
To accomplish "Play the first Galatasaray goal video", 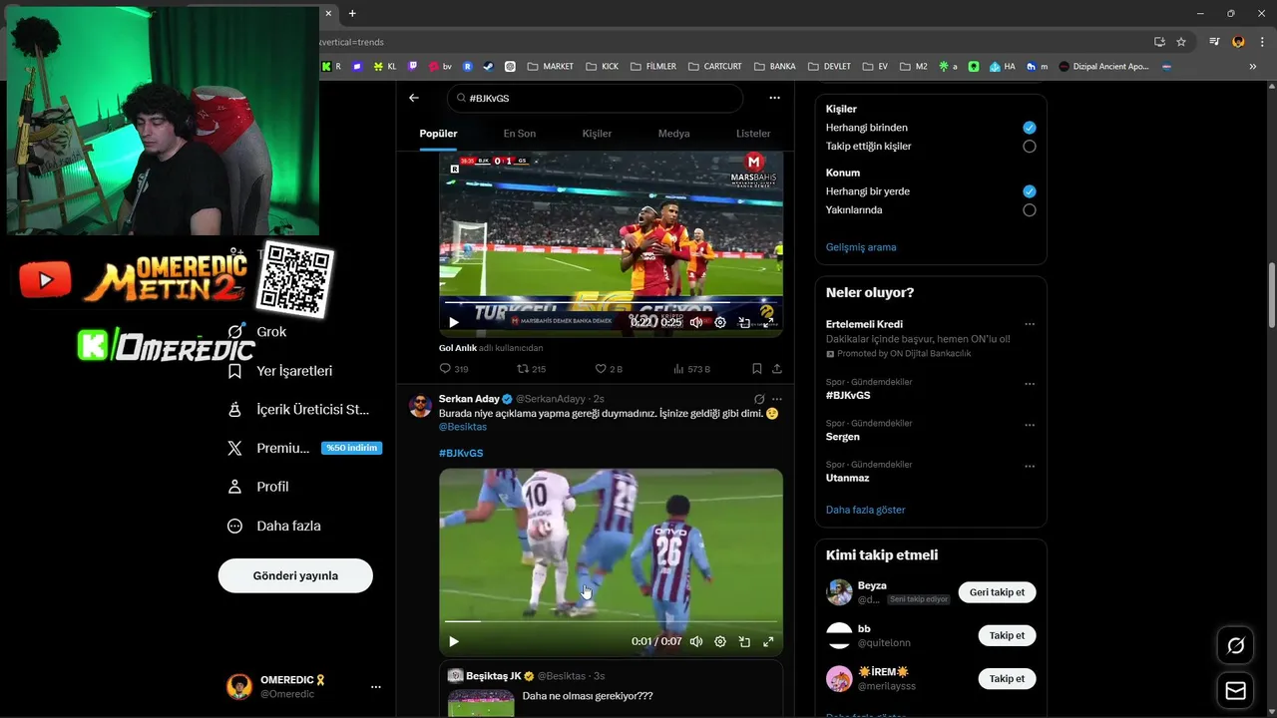I will pyautogui.click(x=454, y=322).
